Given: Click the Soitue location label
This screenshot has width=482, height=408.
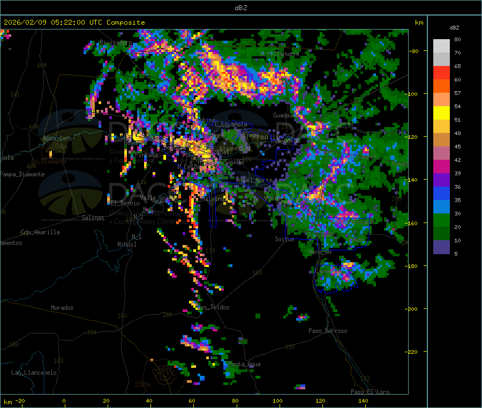Looking at the screenshot, I should click(x=284, y=239).
